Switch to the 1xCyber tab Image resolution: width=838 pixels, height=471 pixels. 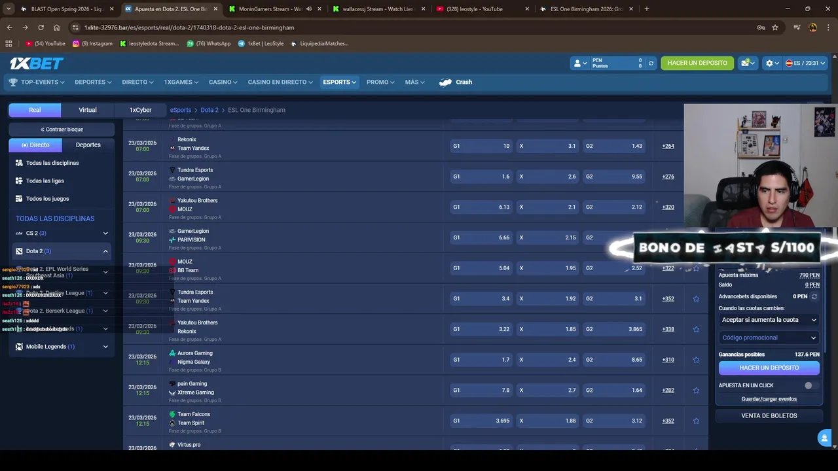coord(140,110)
